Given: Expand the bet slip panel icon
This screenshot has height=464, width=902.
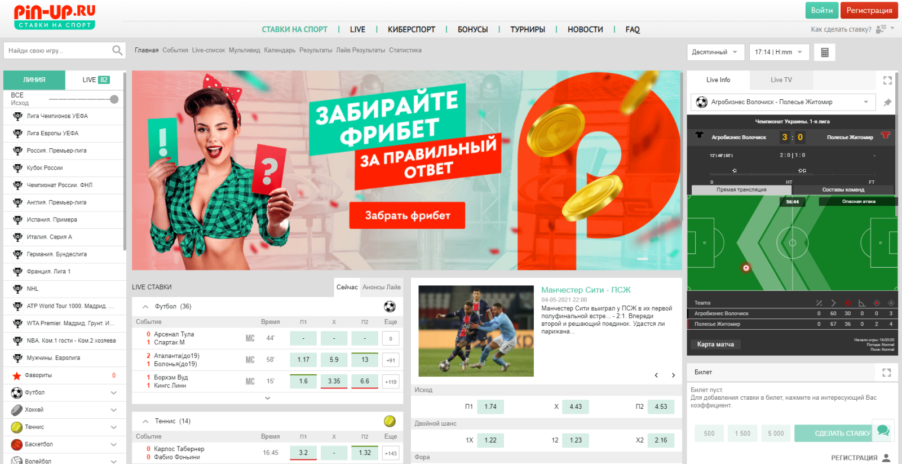Looking at the screenshot, I should click(887, 373).
